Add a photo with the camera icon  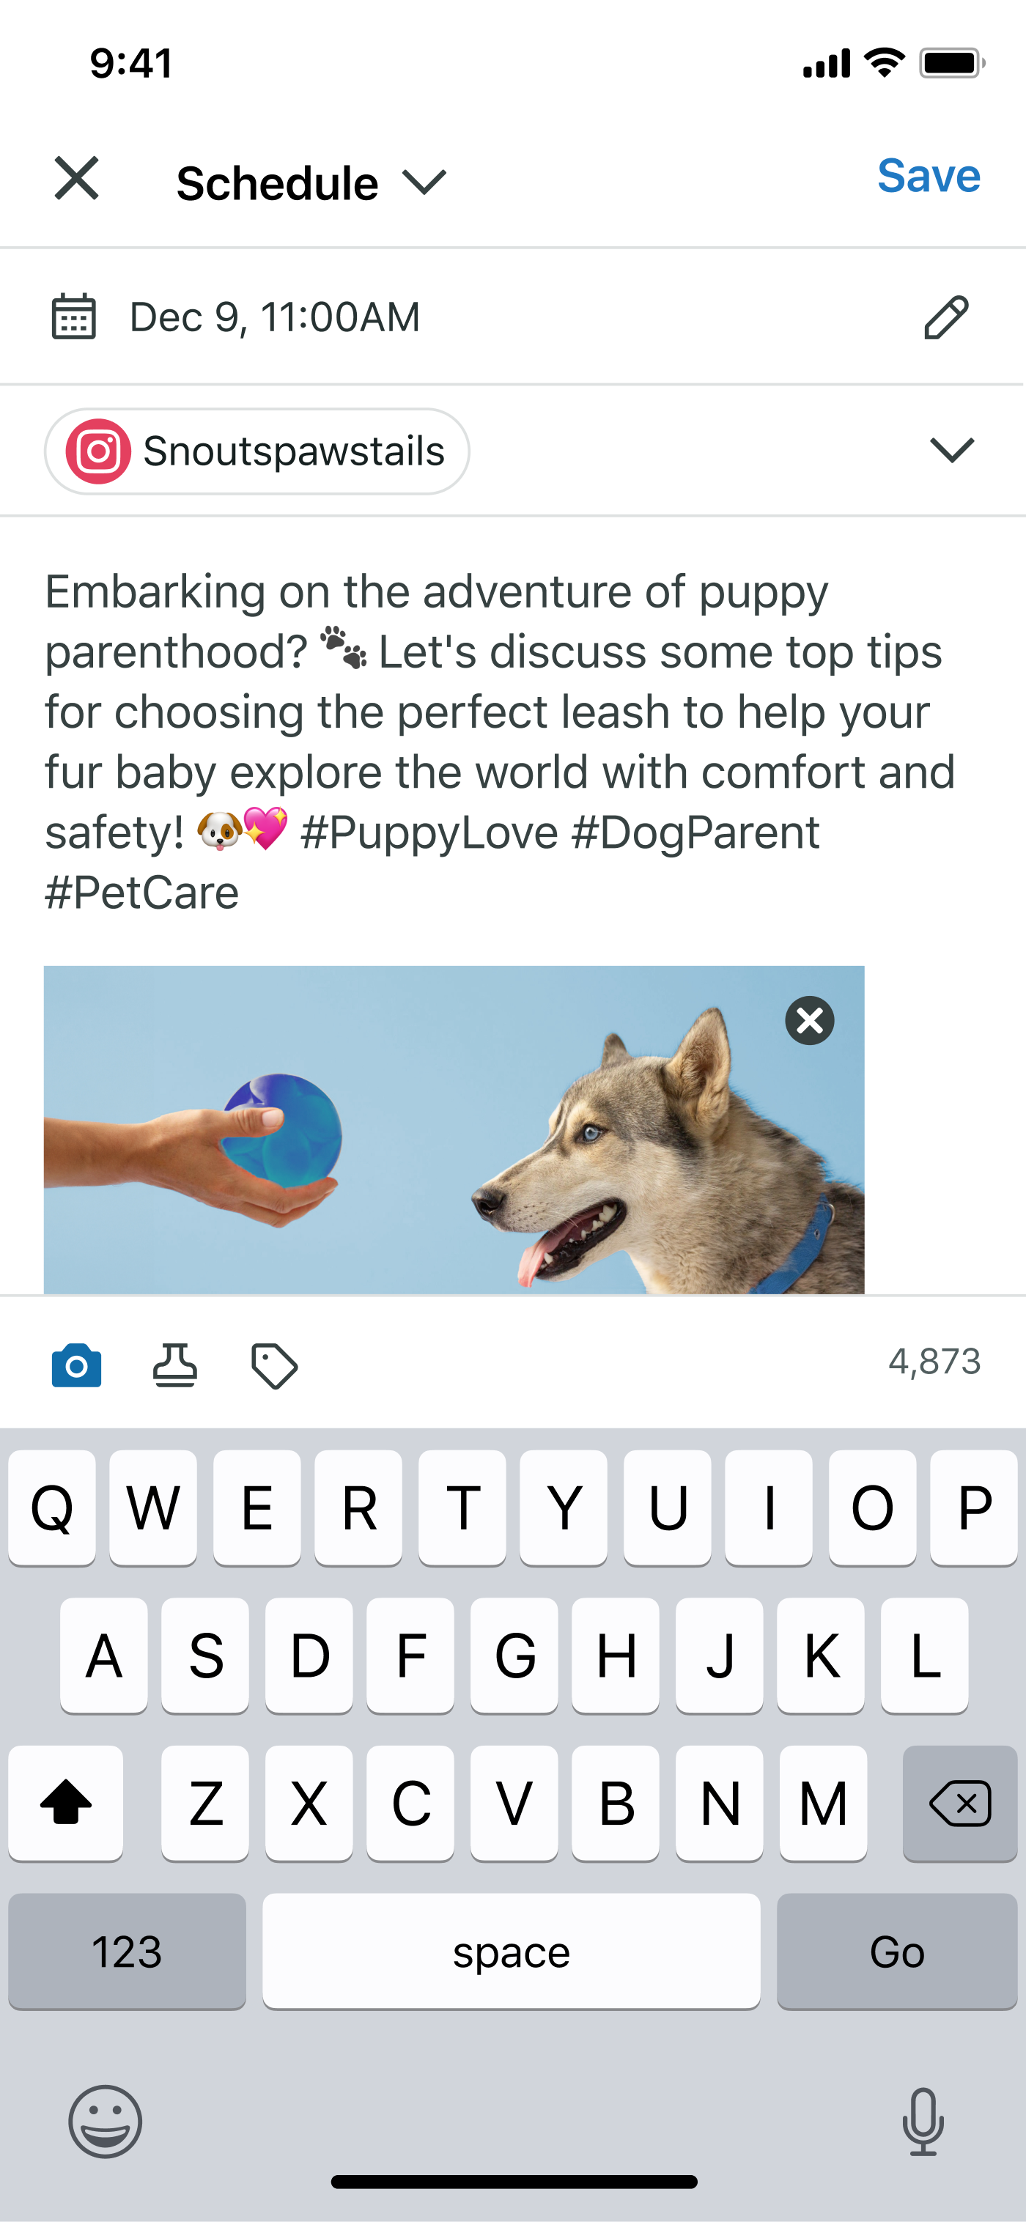click(77, 1365)
